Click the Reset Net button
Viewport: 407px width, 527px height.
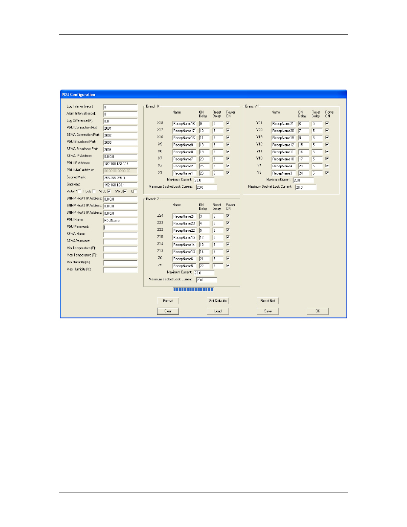[268, 301]
